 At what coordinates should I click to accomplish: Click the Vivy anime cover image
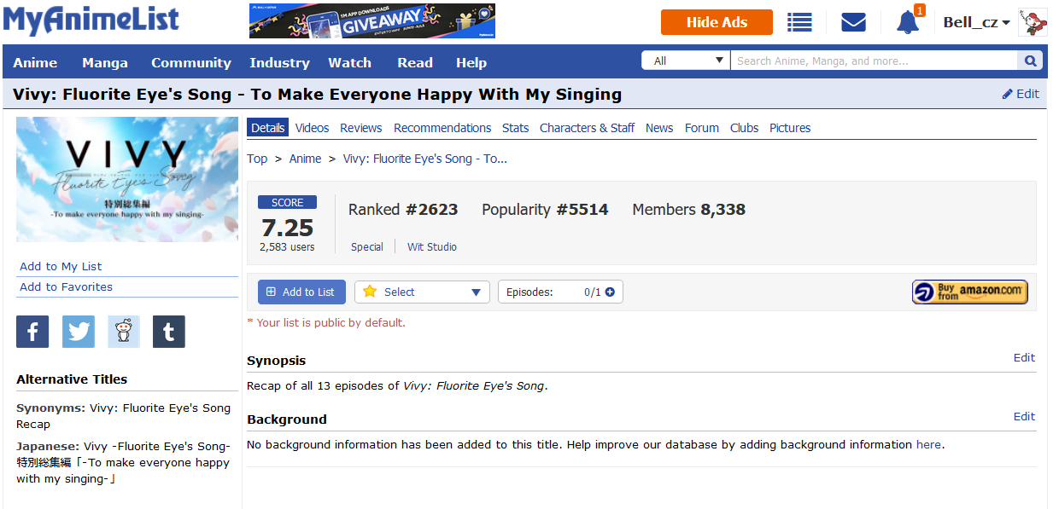127,179
